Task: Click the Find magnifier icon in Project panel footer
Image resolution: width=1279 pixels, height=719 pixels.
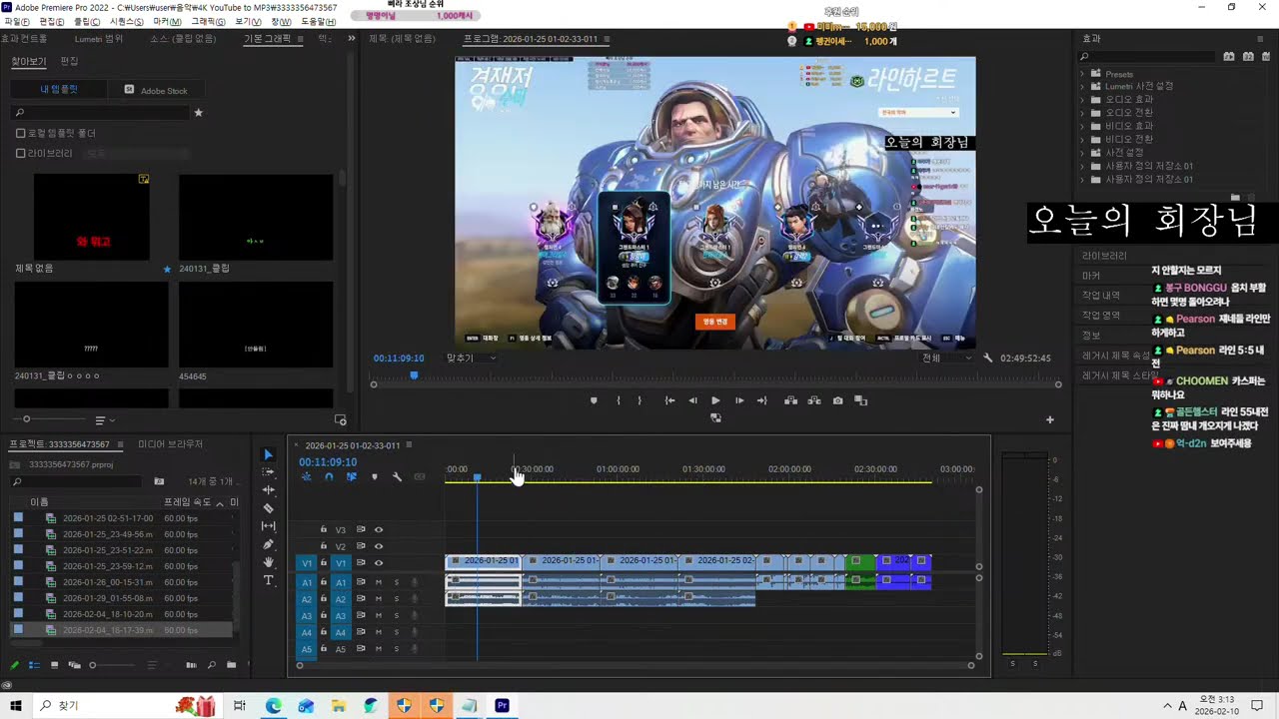Action: pyautogui.click(x=211, y=665)
